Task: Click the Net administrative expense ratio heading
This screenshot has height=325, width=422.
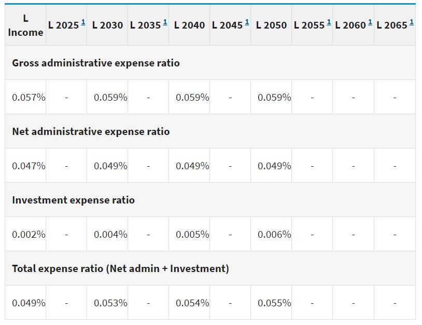Action: pos(91,132)
